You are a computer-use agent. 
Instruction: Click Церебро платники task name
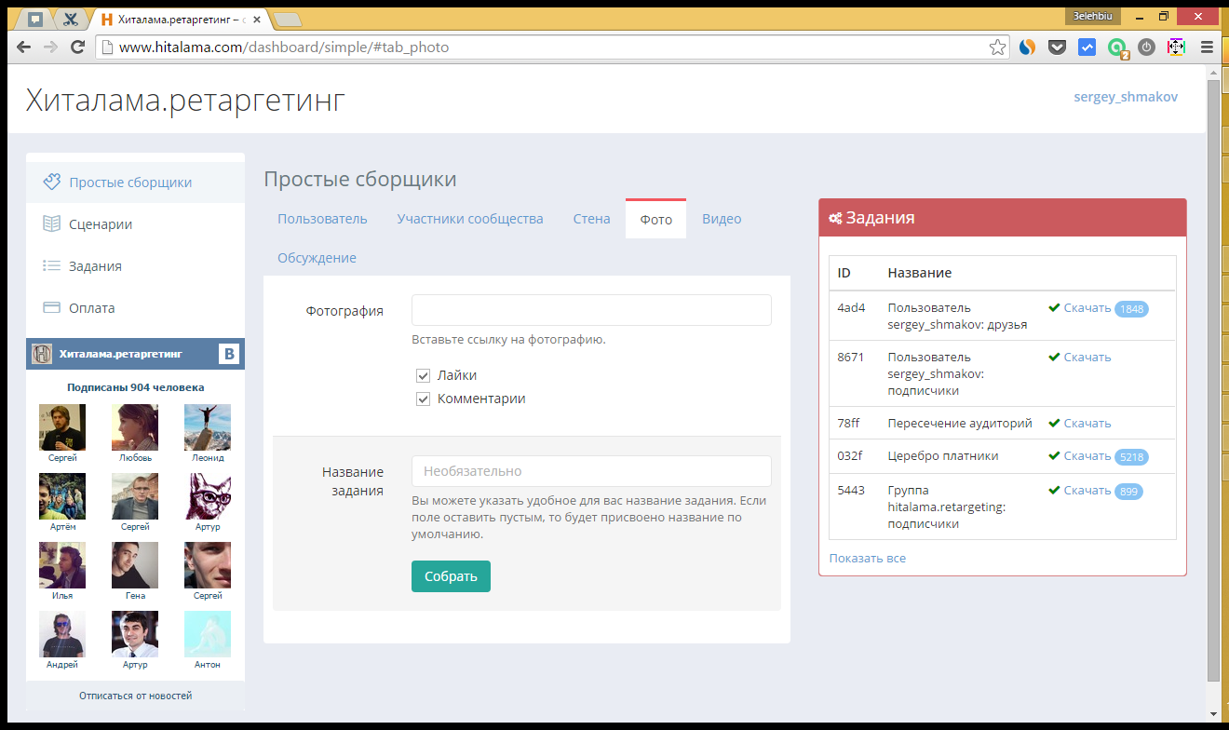943,456
